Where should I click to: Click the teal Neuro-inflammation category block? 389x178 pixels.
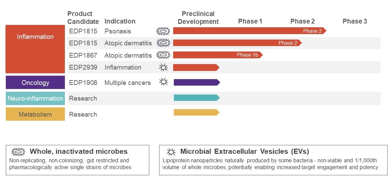pos(35,98)
